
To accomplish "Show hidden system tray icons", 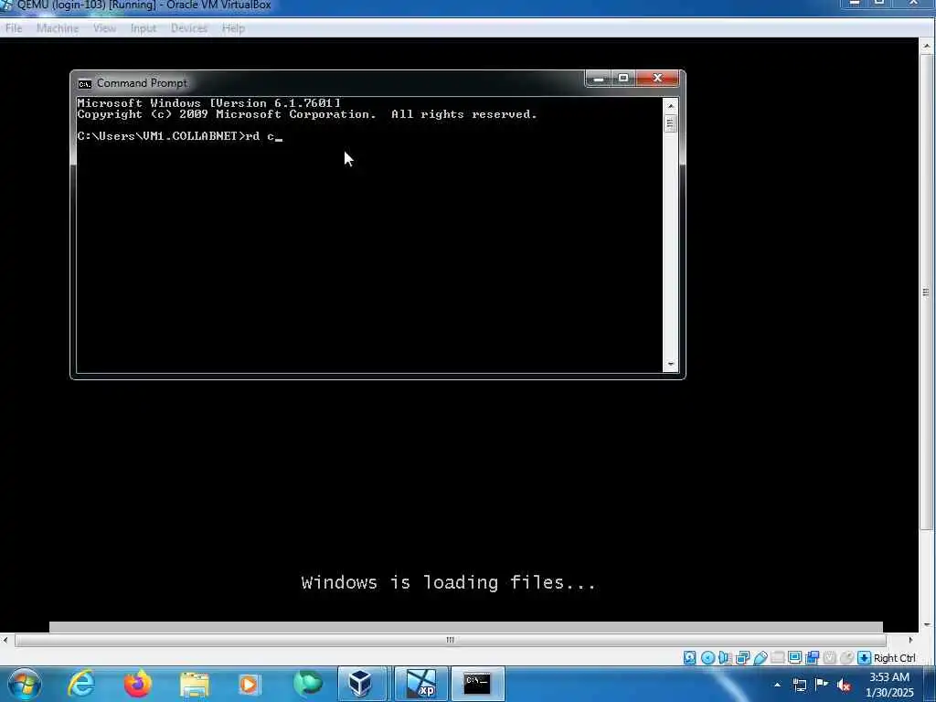I will (x=777, y=685).
